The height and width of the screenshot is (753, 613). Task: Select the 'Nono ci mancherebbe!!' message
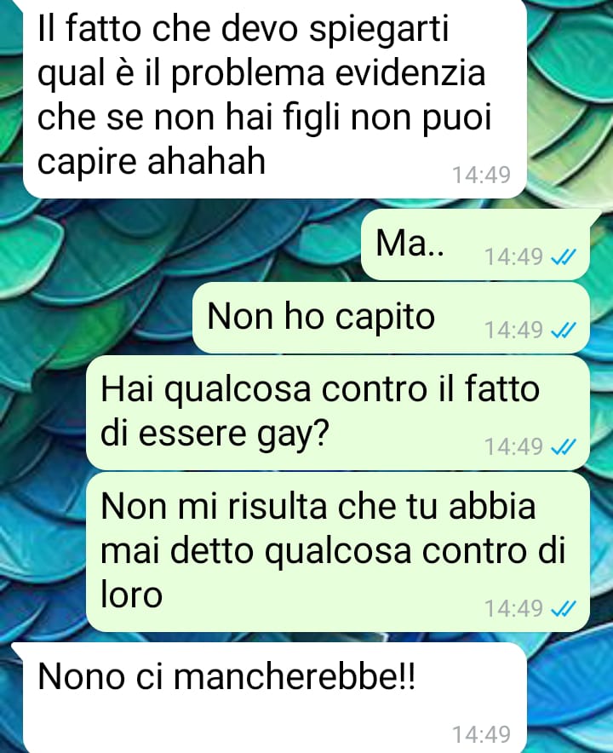[275, 698]
